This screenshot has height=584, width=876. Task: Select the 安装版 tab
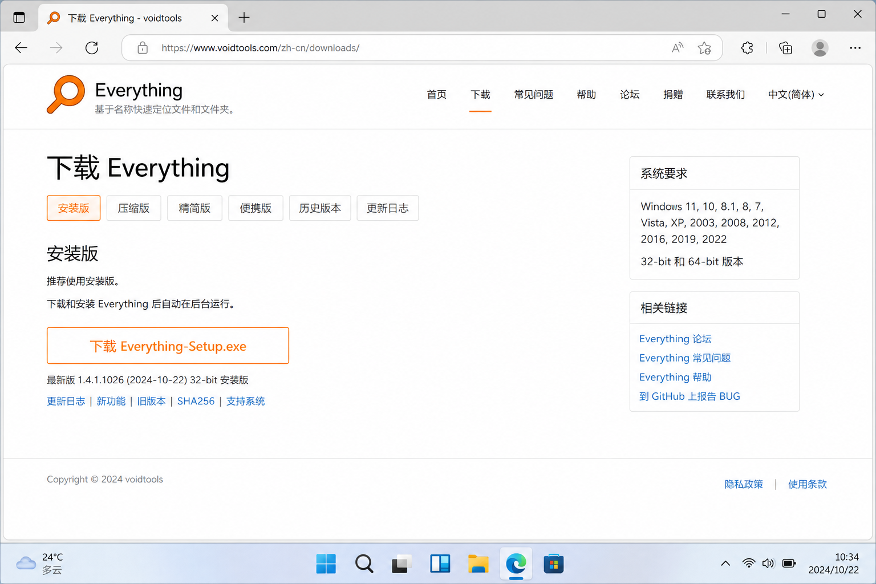(74, 208)
